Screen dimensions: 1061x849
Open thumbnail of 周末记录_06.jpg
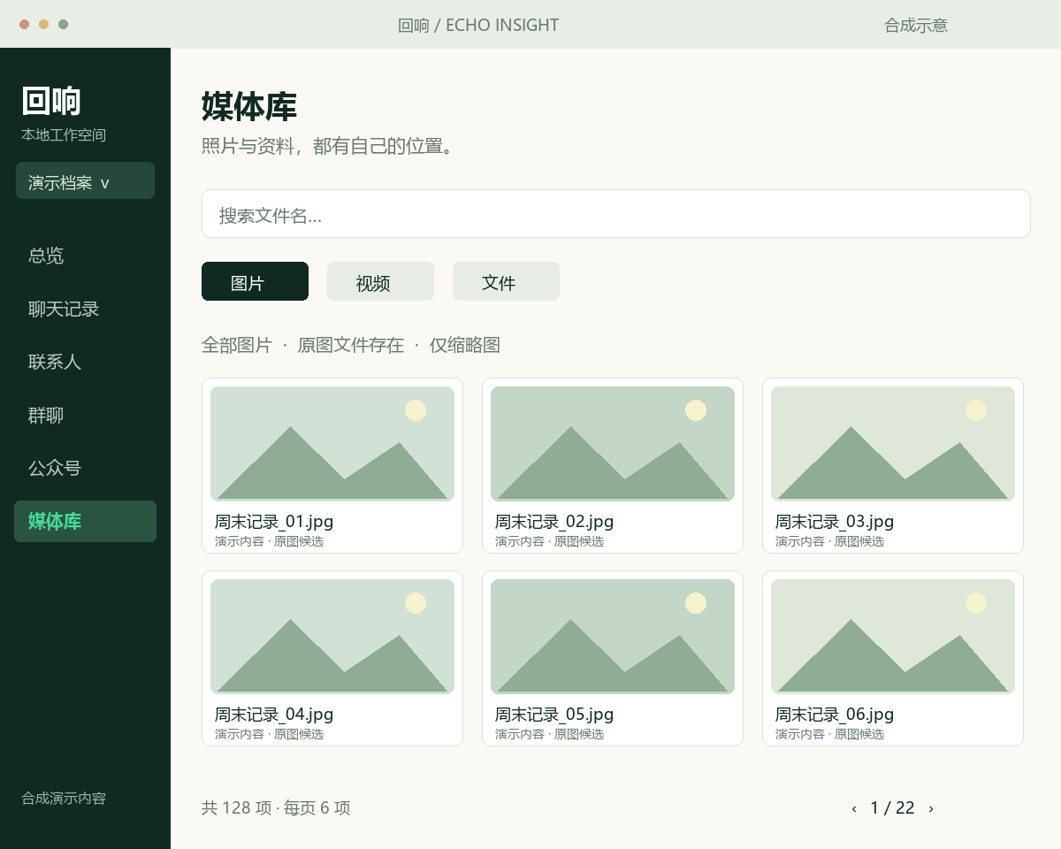click(893, 637)
